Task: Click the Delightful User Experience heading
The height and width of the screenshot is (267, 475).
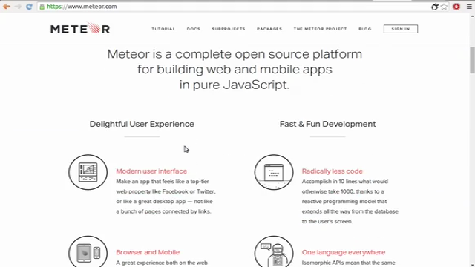Action: pos(142,124)
